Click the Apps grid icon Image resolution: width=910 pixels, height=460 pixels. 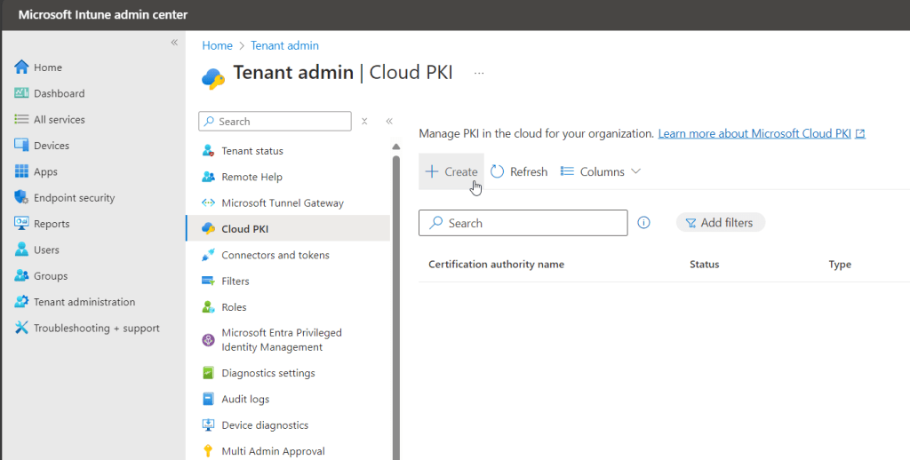[22, 171]
